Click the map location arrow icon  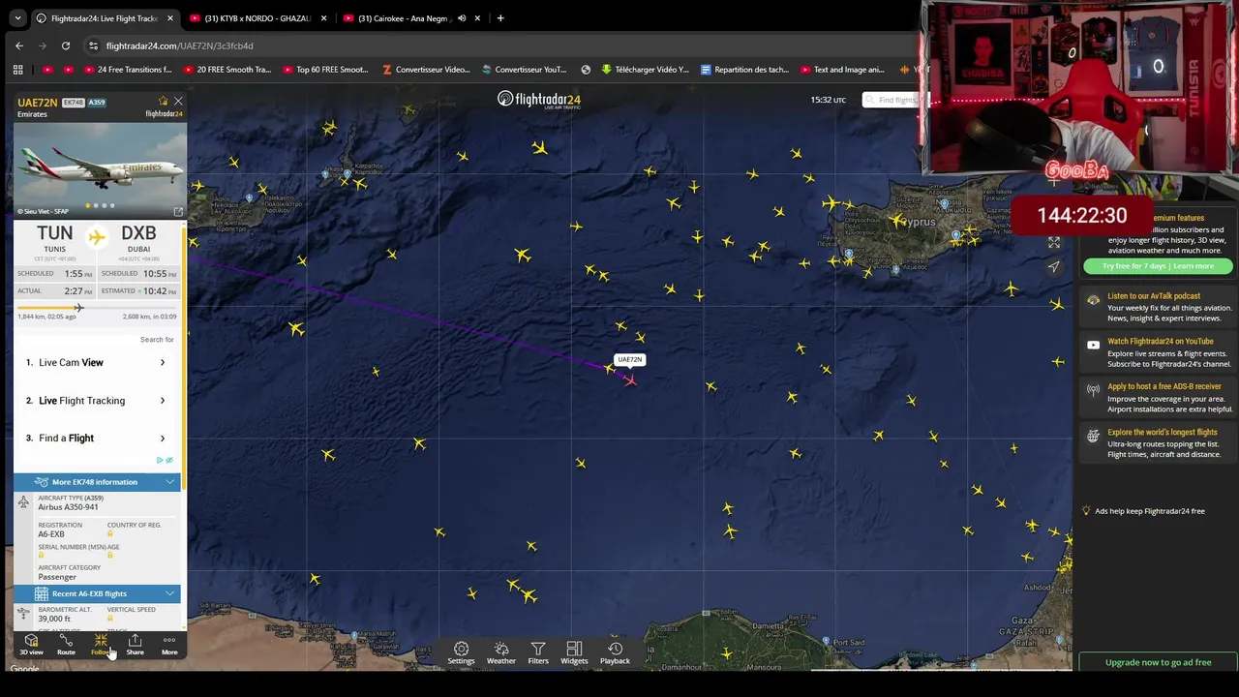[1054, 266]
